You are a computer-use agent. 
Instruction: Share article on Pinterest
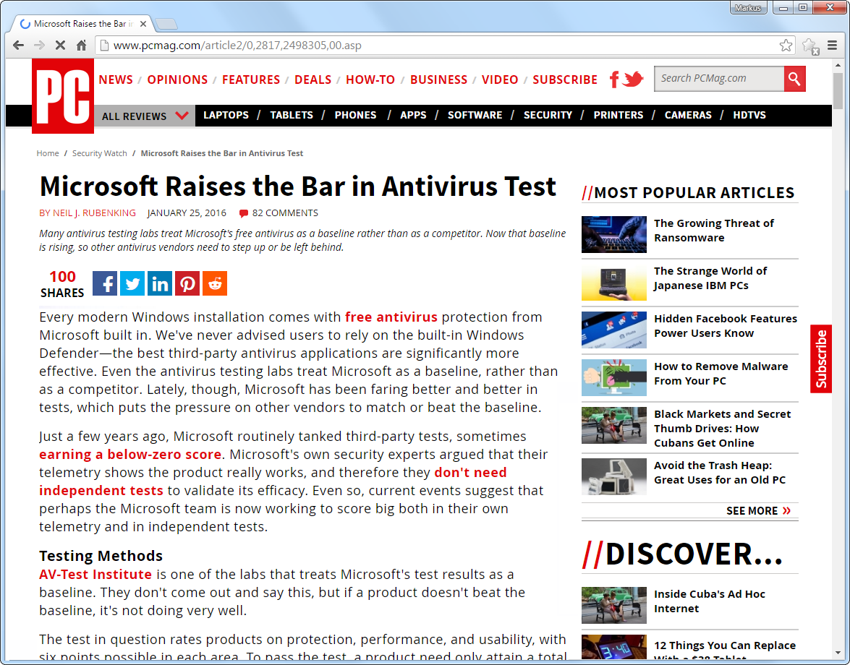187,283
